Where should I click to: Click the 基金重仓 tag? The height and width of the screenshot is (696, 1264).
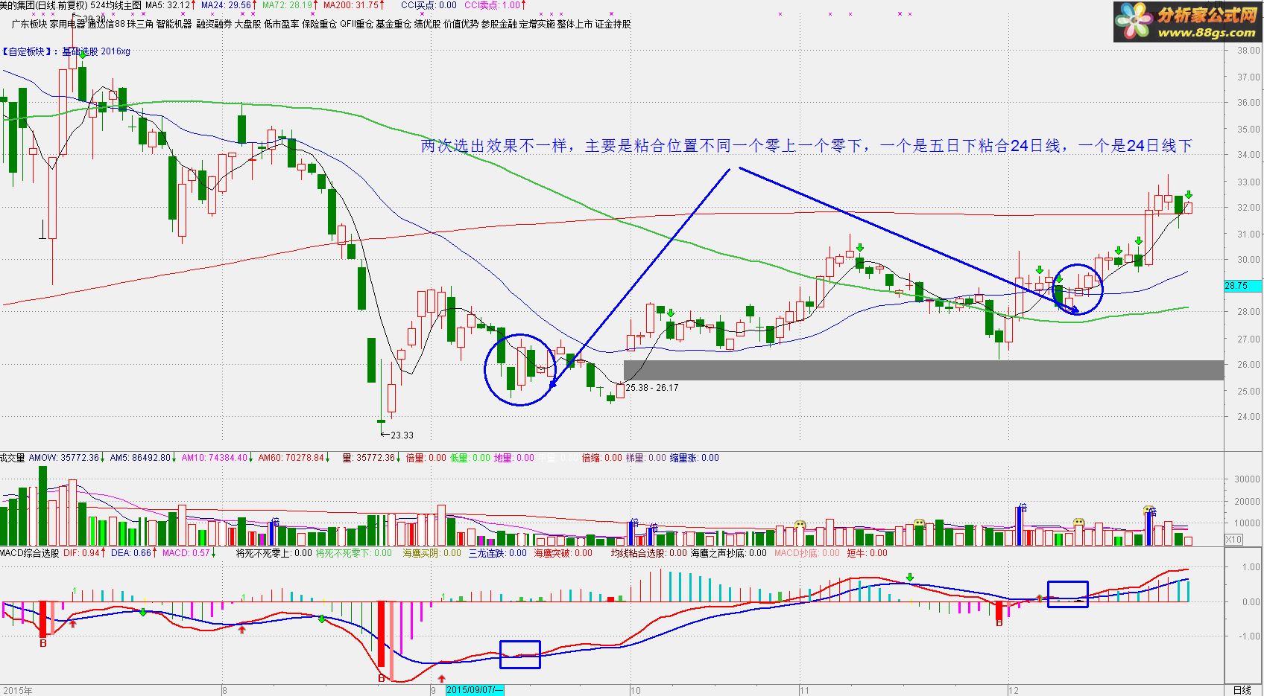(393, 24)
